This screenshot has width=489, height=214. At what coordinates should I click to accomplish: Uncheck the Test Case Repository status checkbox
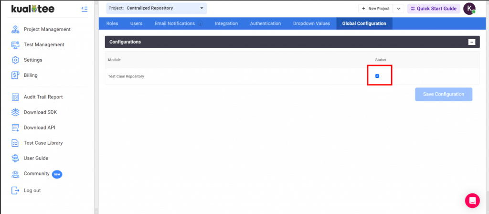377,76
